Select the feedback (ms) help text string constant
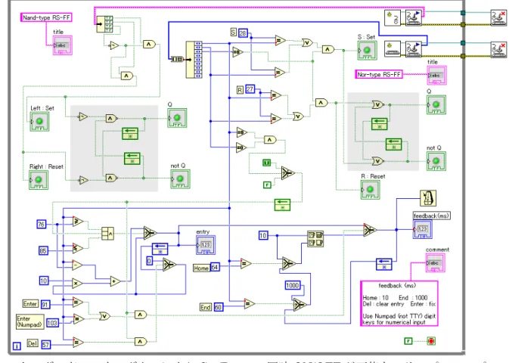This screenshot has width=509, height=363. click(399, 303)
